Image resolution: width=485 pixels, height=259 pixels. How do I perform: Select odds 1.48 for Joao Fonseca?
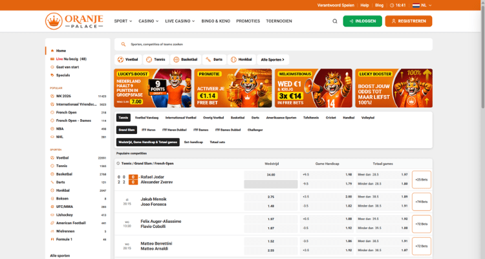(271, 206)
